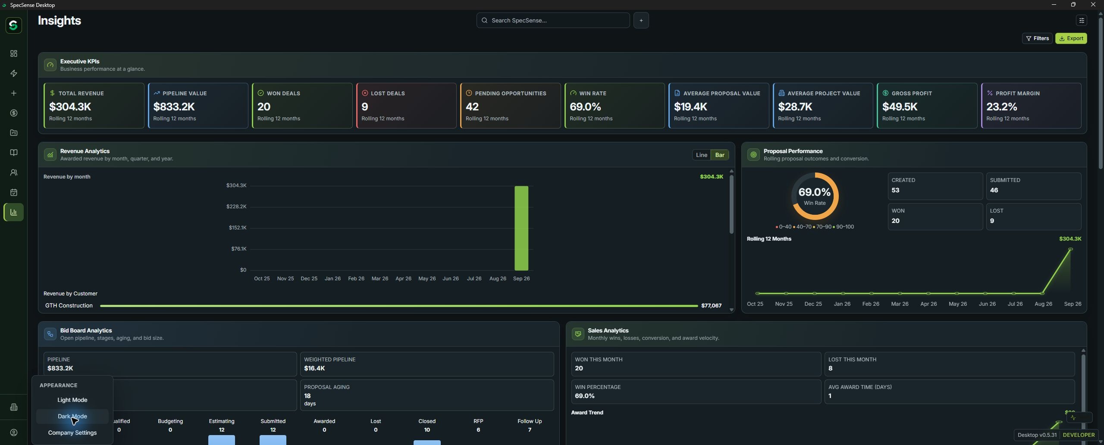1104x445 pixels.
Task: Click the percent icon on Profit Margin card
Action: [x=990, y=93]
